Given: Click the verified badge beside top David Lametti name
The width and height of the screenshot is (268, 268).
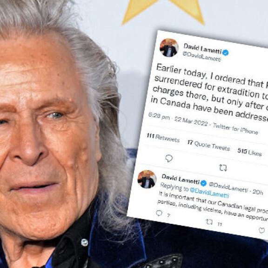Looking at the screenshot, I should coord(226,53).
